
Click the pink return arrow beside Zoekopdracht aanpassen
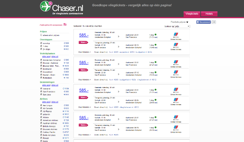[x=65, y=25]
